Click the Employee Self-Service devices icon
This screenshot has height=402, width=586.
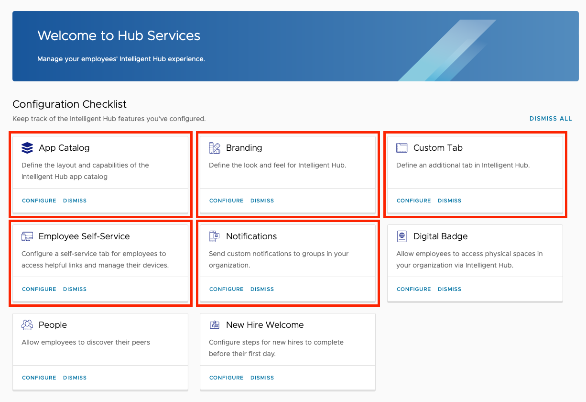(27, 236)
